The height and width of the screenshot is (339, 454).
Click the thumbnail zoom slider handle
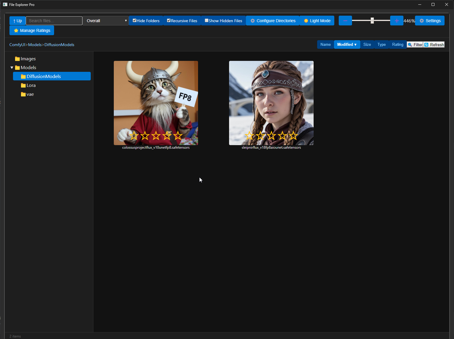pos(372,20)
